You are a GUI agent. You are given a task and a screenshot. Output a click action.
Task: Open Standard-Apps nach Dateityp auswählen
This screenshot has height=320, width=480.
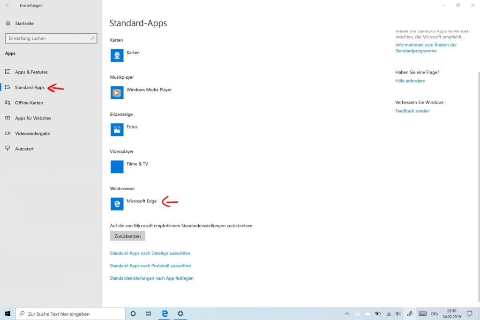(x=150, y=253)
